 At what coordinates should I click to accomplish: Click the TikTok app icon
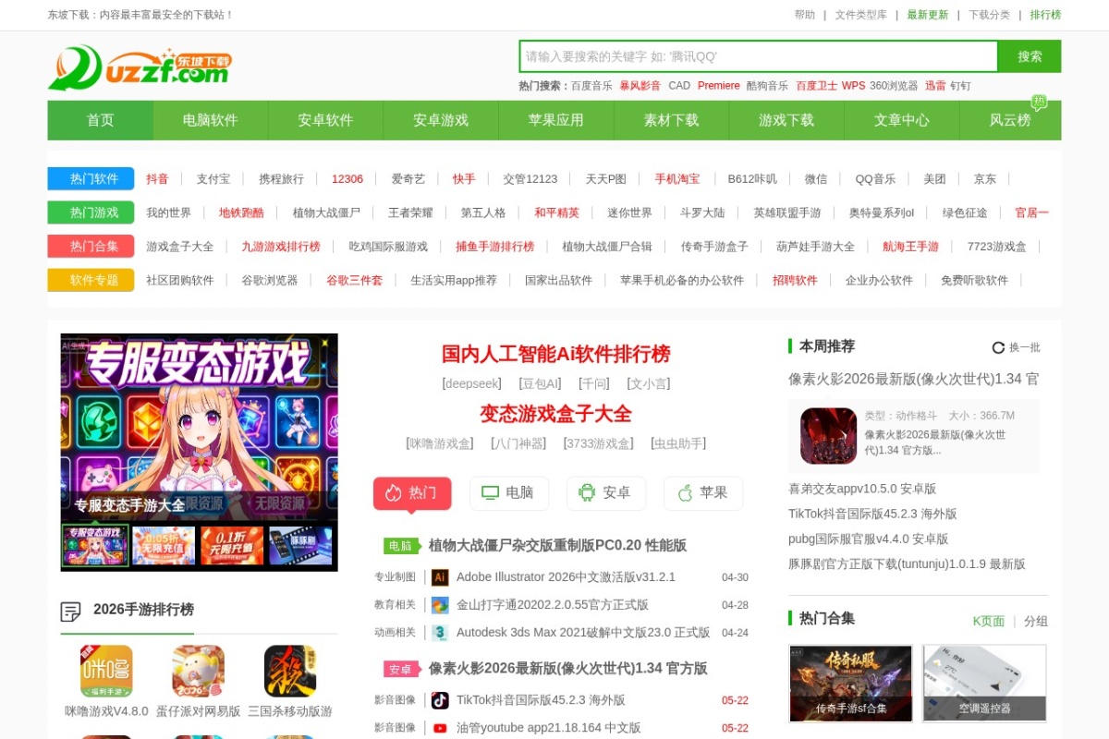pyautogui.click(x=440, y=700)
